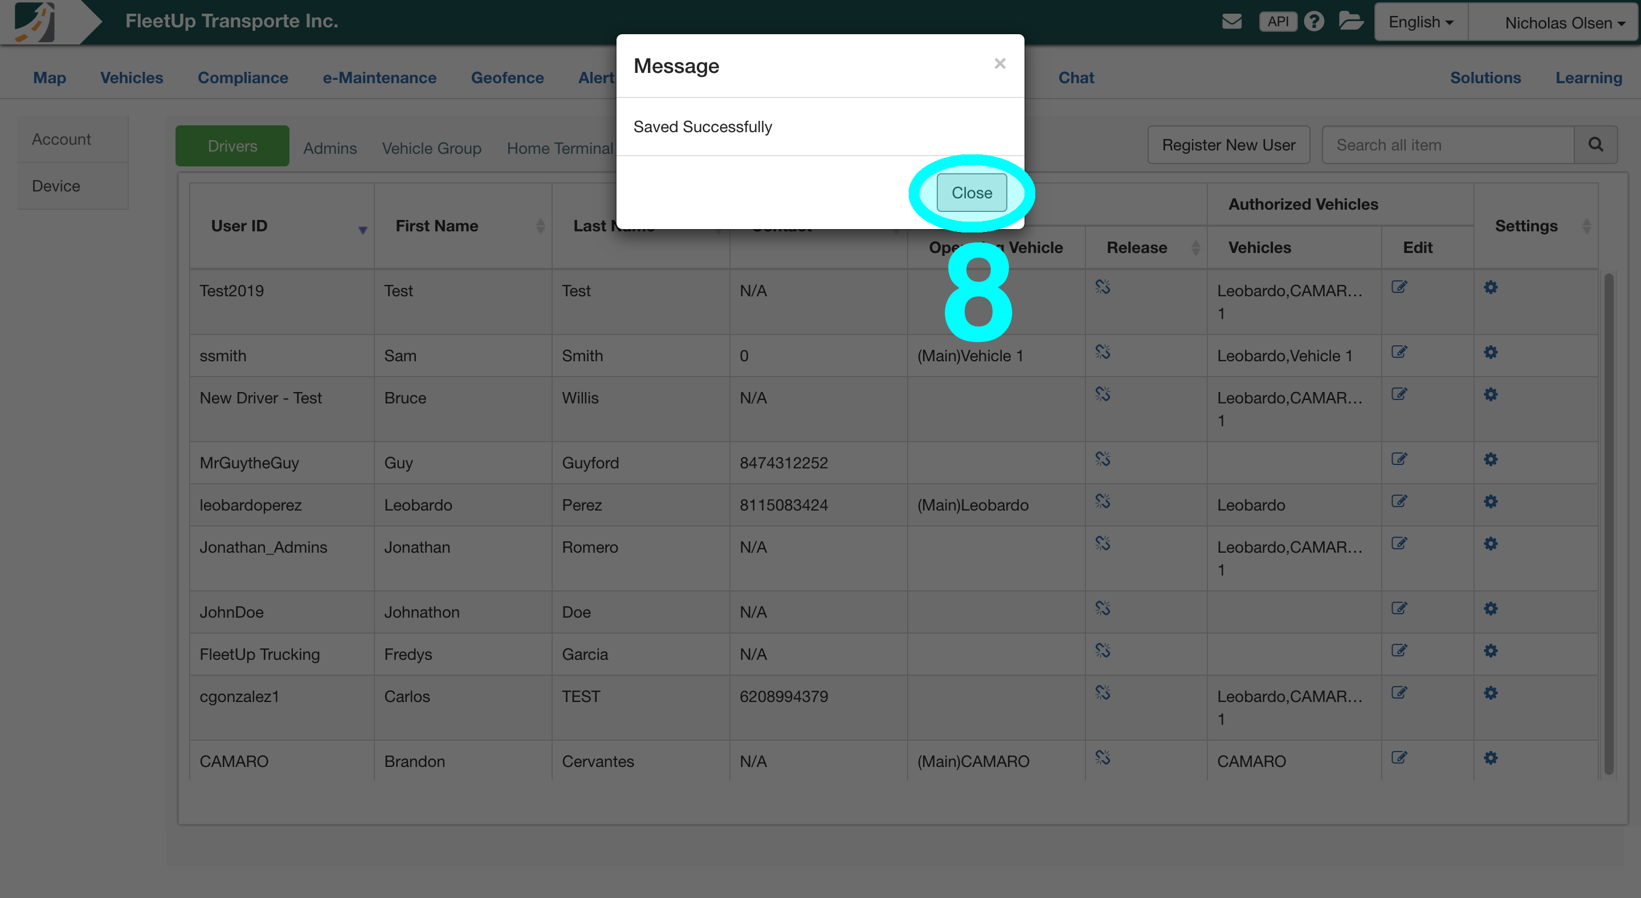Release vehicle for MrGuytheGuy row
The width and height of the screenshot is (1641, 898).
click(1103, 459)
